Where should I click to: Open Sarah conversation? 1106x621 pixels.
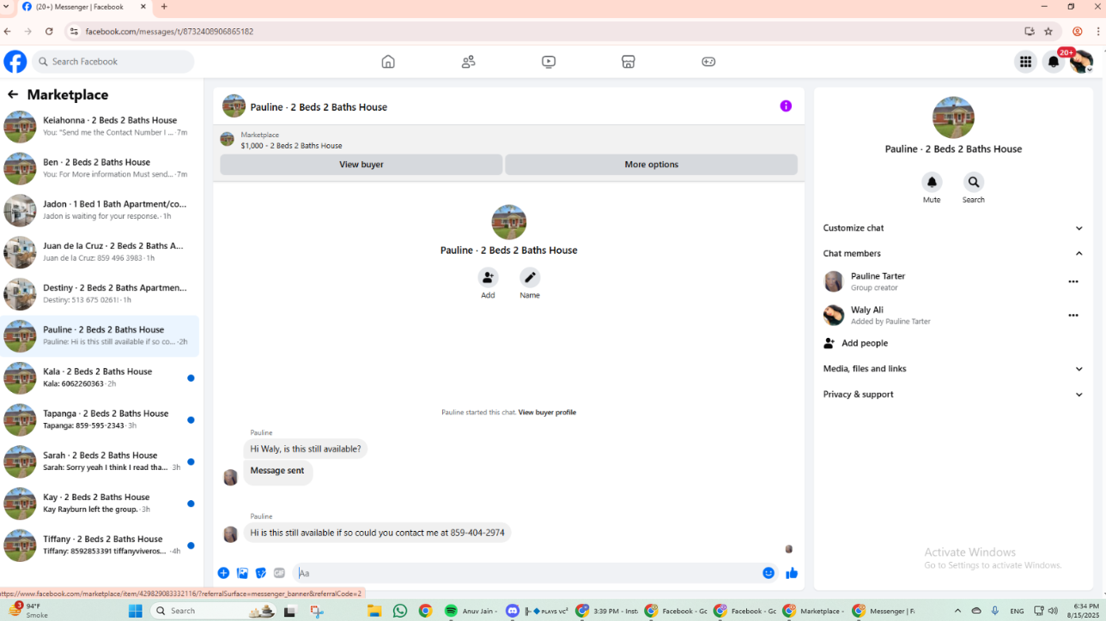[x=100, y=461]
